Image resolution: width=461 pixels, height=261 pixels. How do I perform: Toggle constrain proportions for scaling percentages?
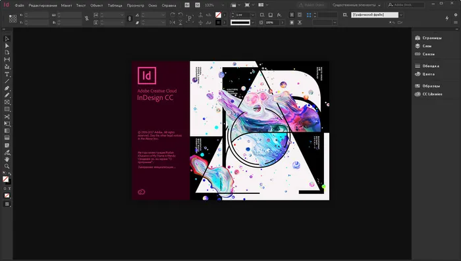click(x=130, y=18)
